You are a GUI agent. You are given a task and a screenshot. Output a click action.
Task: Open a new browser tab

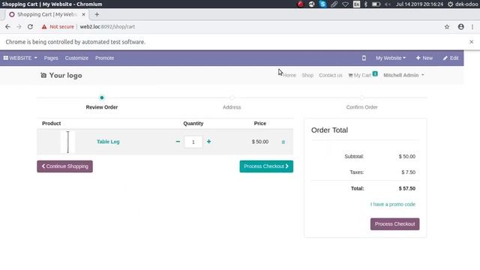97,14
